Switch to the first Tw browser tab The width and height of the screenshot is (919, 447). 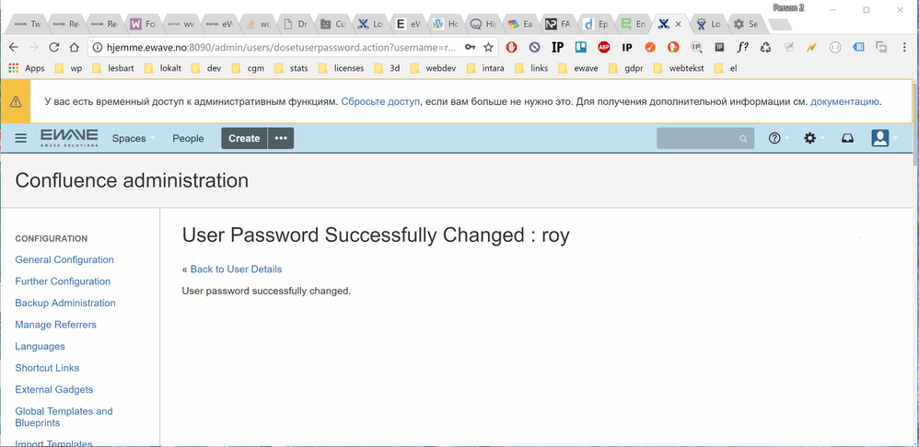pos(29,24)
